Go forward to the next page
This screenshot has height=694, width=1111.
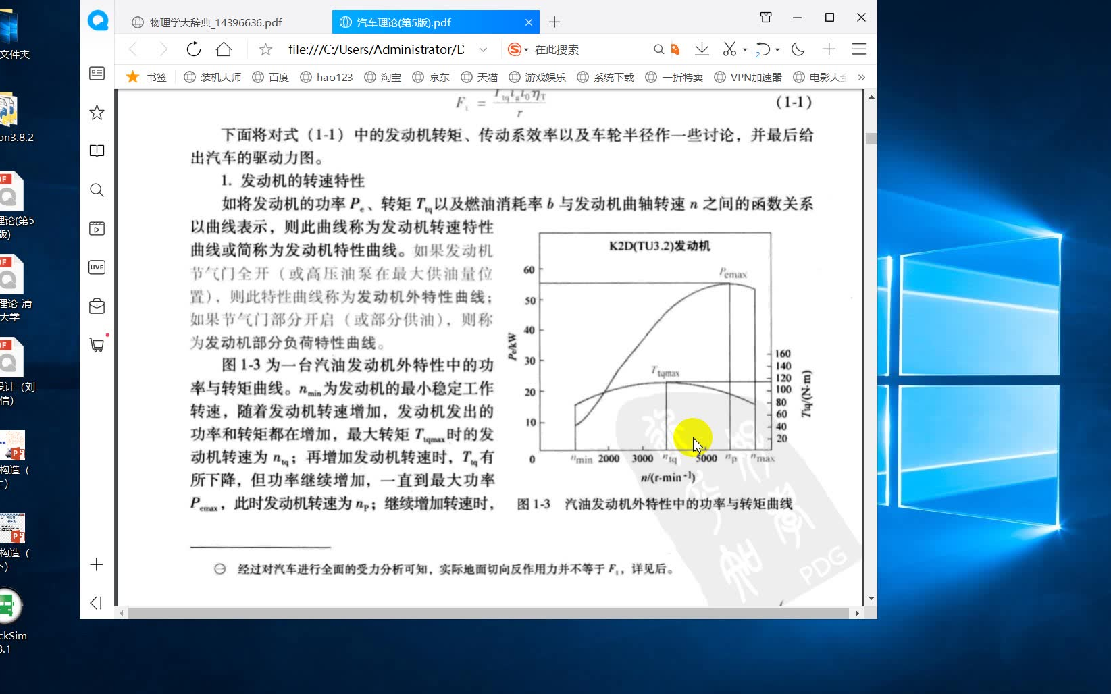coord(163,49)
